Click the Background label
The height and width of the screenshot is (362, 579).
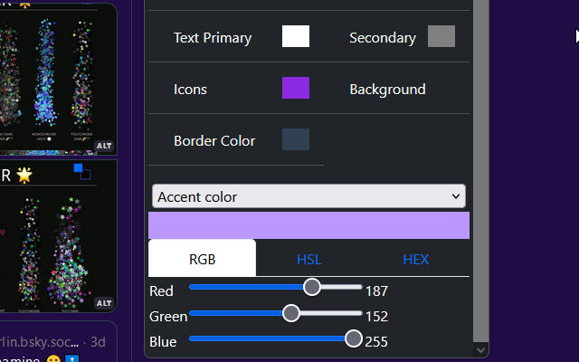coord(387,90)
